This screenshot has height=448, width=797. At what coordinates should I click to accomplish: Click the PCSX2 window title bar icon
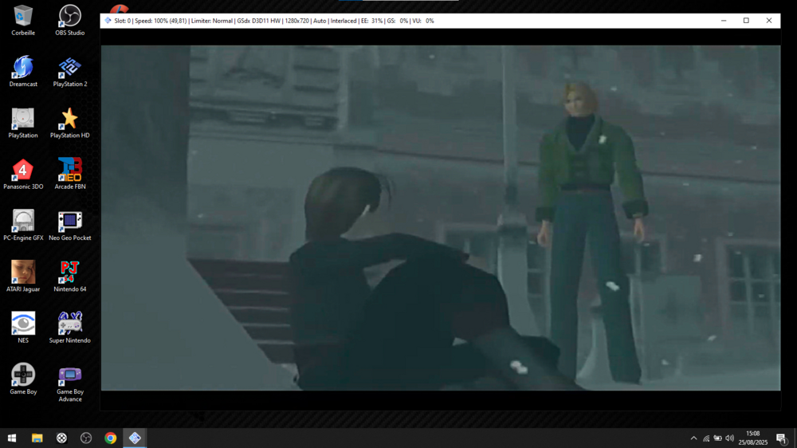[108, 21]
